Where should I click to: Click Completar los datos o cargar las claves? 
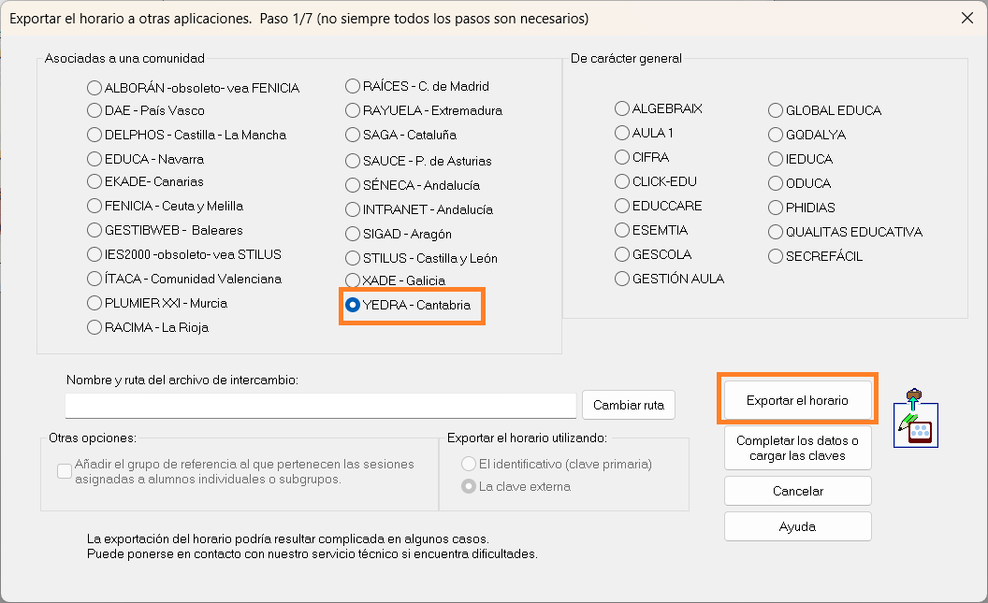[x=797, y=448]
